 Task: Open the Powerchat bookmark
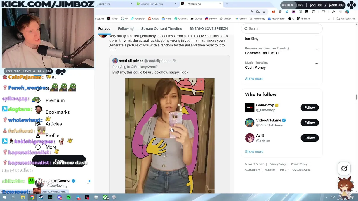coord(138,19)
